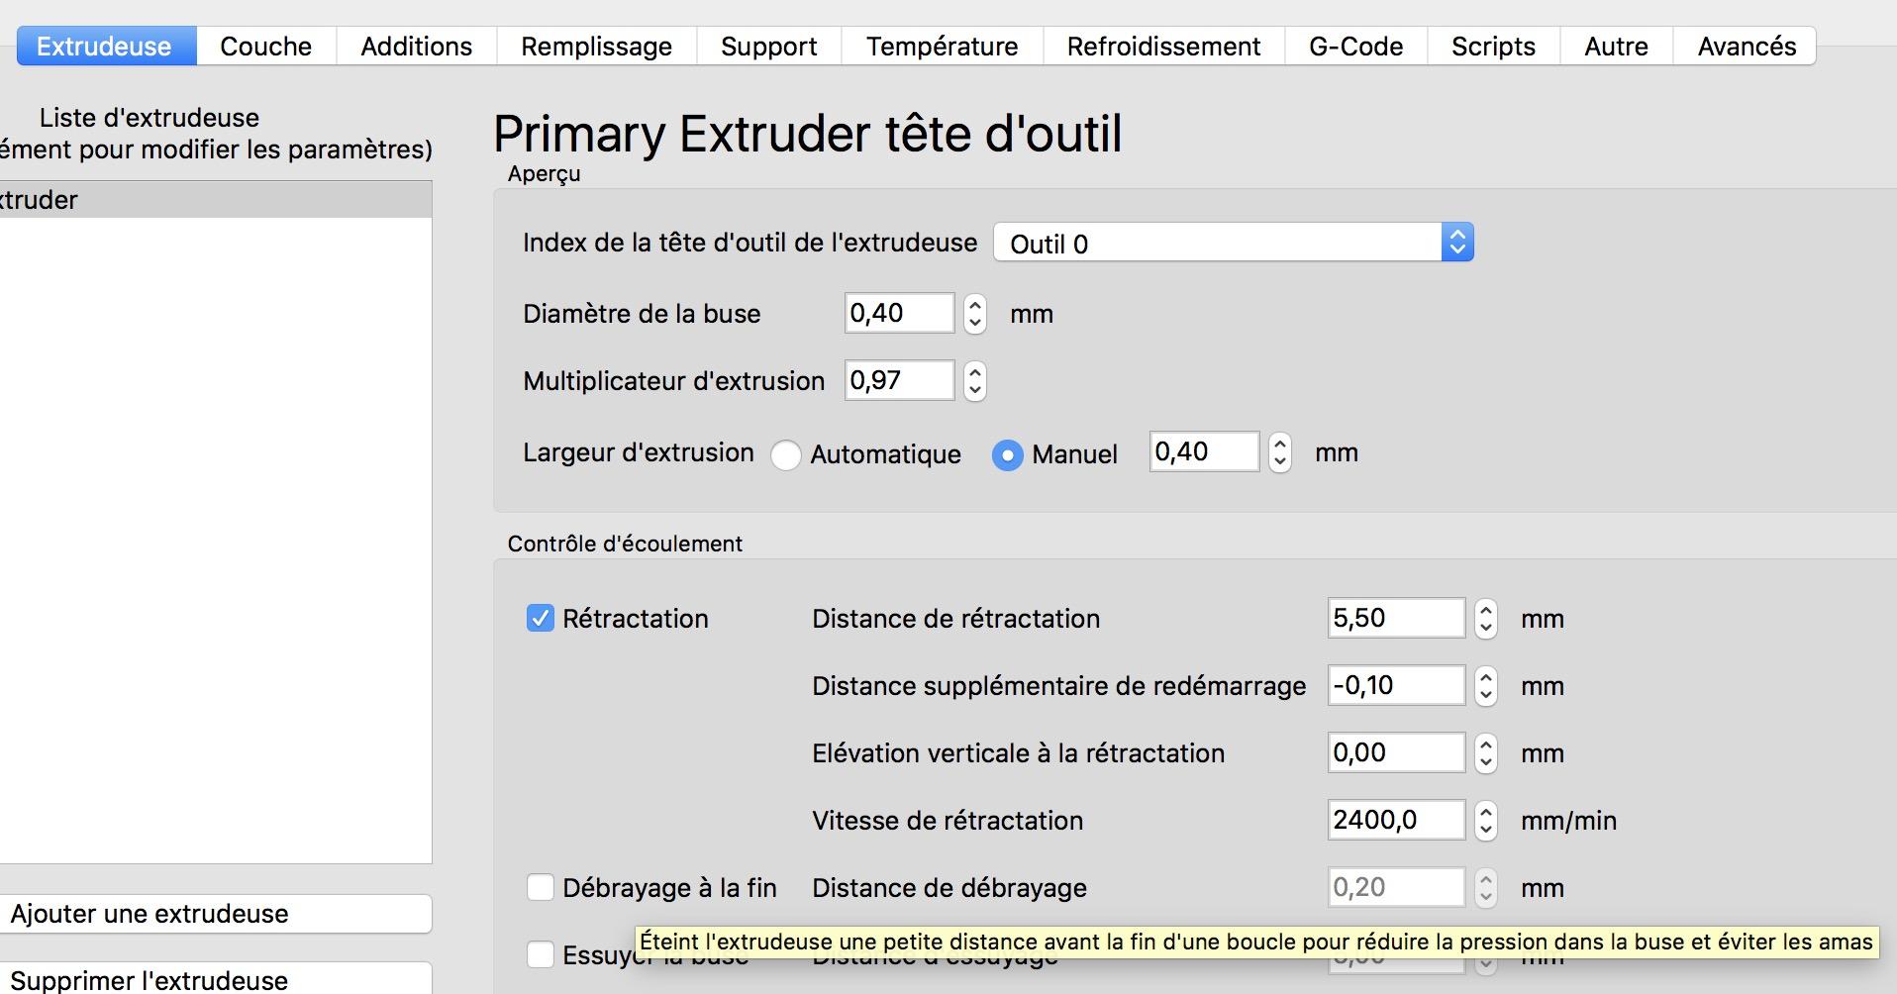The height and width of the screenshot is (994, 1897).
Task: Open the Outil 0 tool index dropdown
Action: pyautogui.click(x=1234, y=243)
